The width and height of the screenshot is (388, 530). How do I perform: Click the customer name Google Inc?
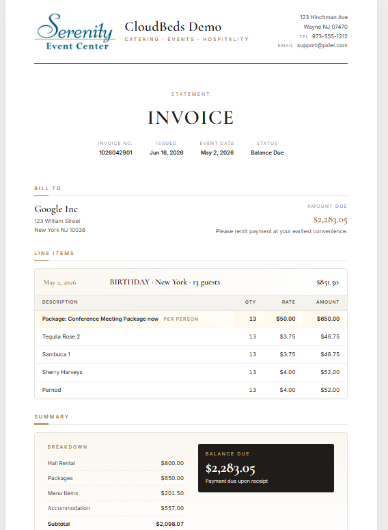[x=56, y=209]
